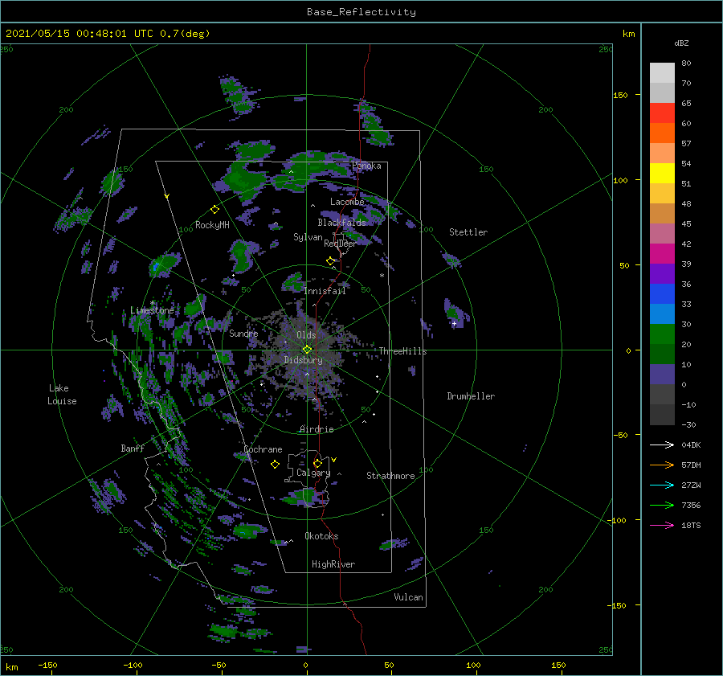The image size is (723, 676).
Task: Click the yellow 51 dBZ color swatch
Action: click(662, 174)
